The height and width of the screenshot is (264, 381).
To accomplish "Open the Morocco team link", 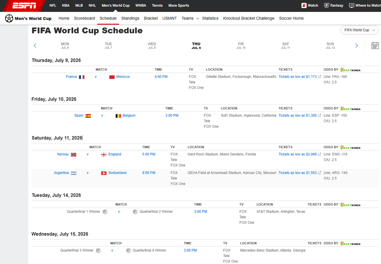I will tap(123, 77).
